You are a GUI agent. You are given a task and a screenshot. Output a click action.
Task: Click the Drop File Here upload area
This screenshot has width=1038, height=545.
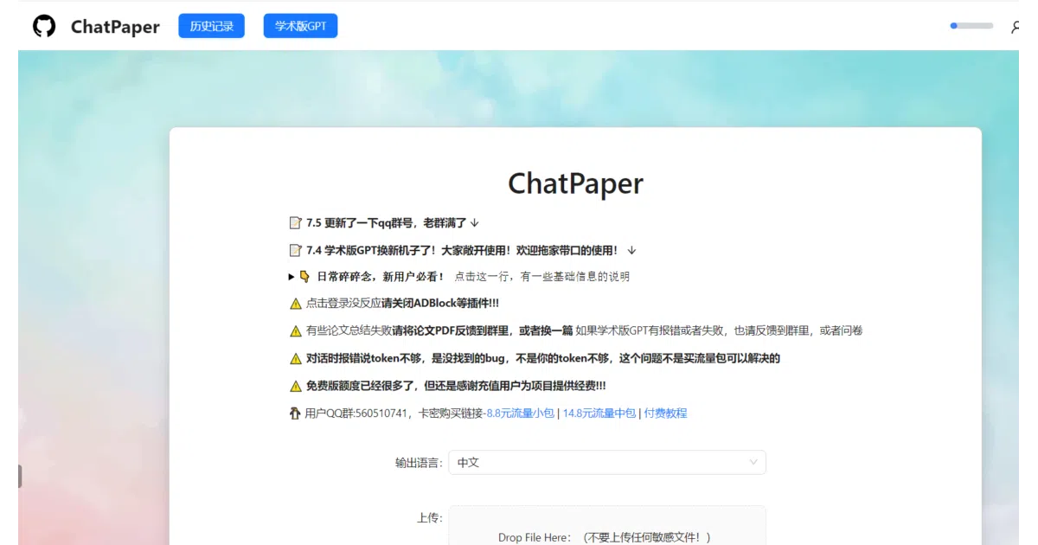607,525
